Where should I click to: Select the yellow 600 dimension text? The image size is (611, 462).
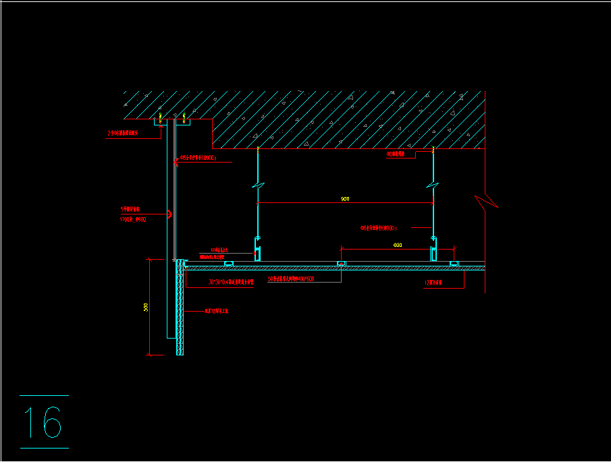(398, 245)
